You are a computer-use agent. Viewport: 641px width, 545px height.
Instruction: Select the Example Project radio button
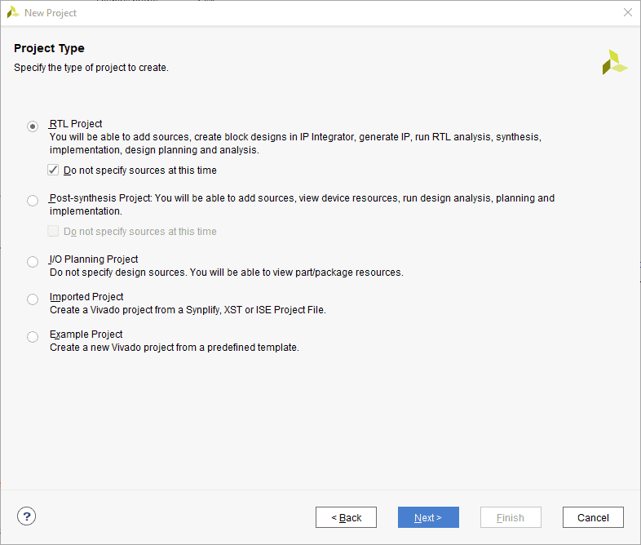click(x=33, y=337)
